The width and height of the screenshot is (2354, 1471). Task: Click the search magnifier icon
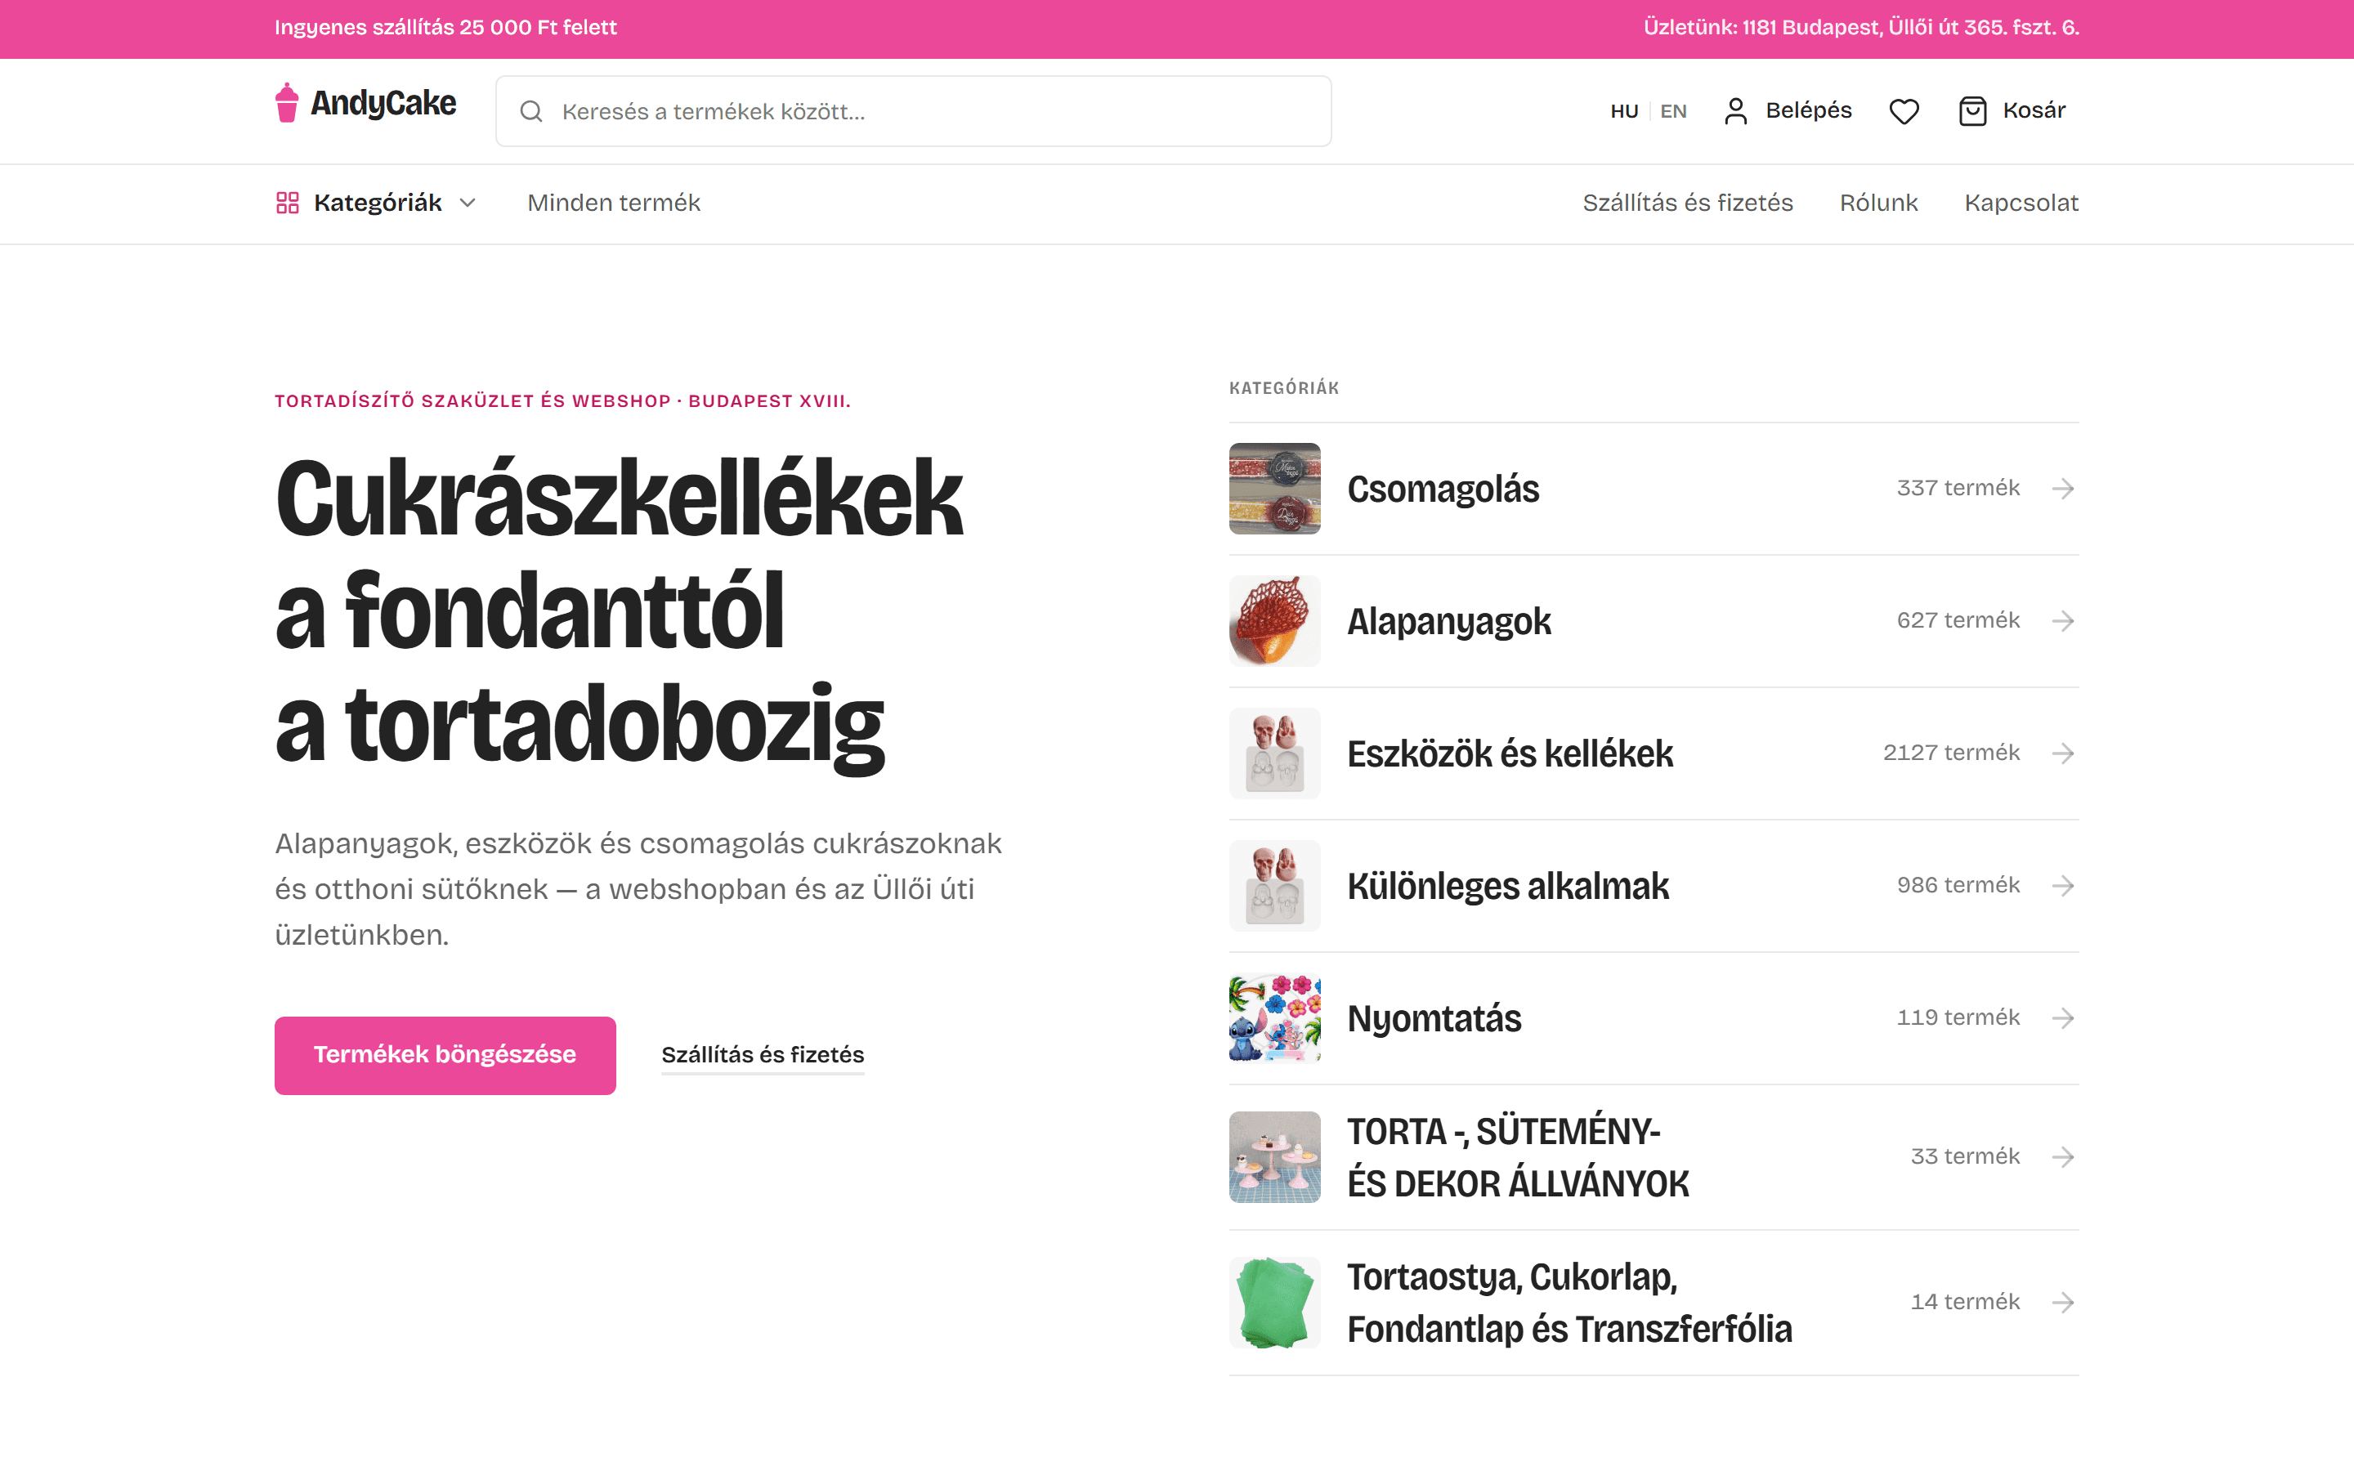tap(531, 112)
